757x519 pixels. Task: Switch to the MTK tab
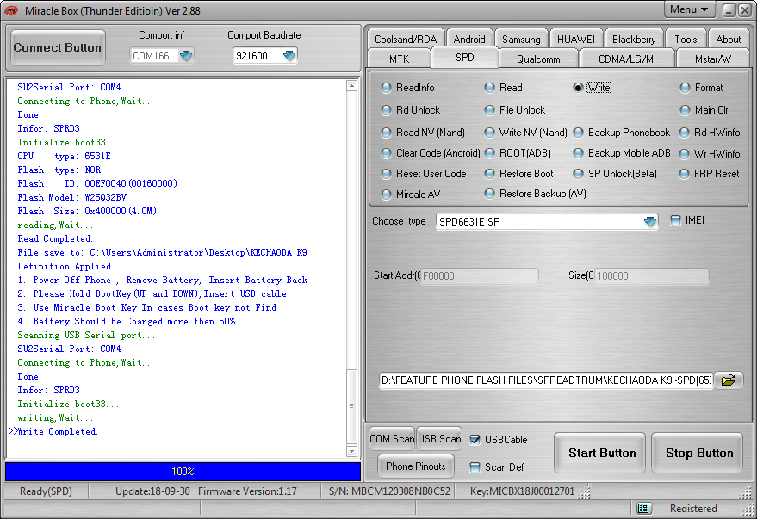coord(399,59)
